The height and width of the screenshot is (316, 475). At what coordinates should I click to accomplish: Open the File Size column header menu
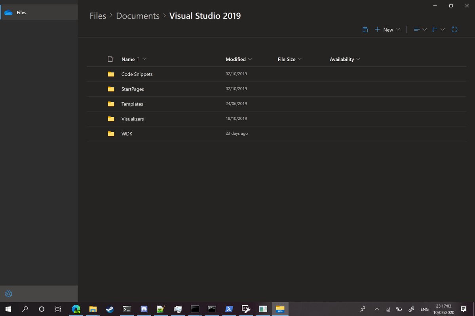click(290, 59)
